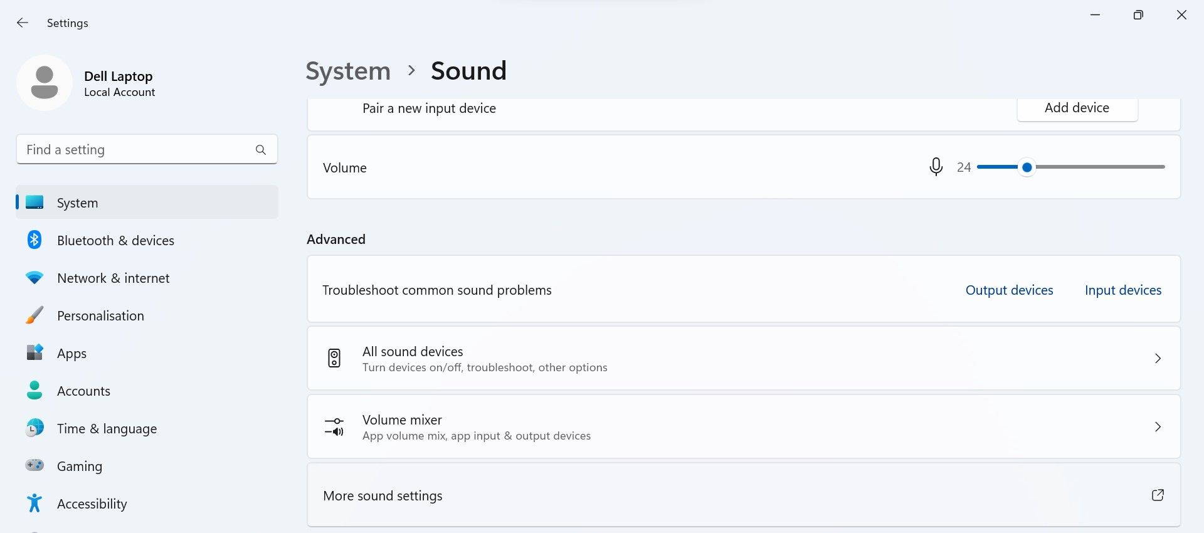Open Bluetooth & devices settings
The image size is (1204, 533).
pos(115,241)
